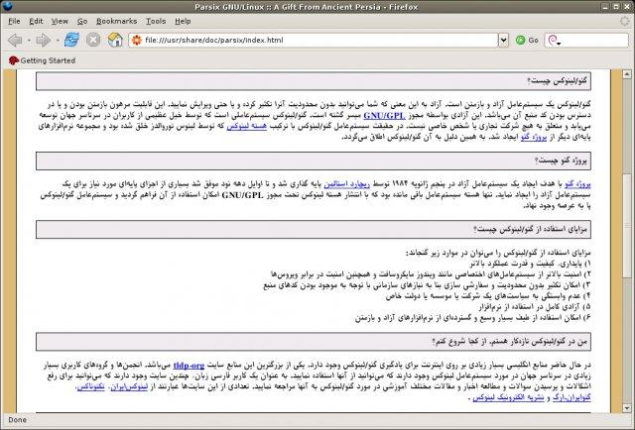Click the Forward navigation arrow

click(44, 41)
